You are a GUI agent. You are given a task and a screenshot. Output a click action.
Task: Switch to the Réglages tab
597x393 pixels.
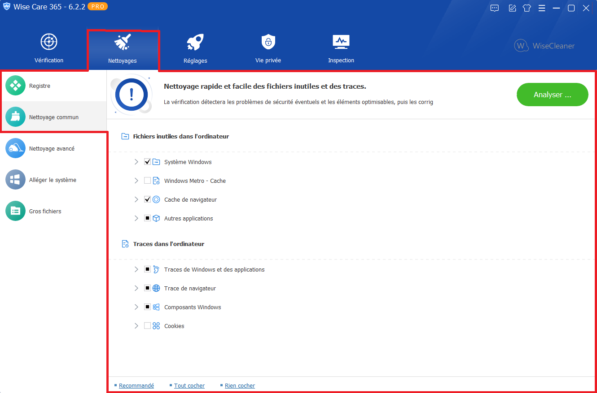(x=195, y=49)
